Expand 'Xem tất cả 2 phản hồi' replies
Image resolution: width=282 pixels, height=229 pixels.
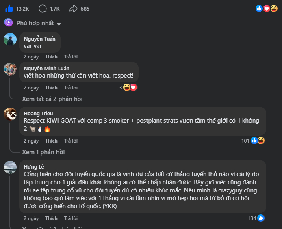click(52, 99)
